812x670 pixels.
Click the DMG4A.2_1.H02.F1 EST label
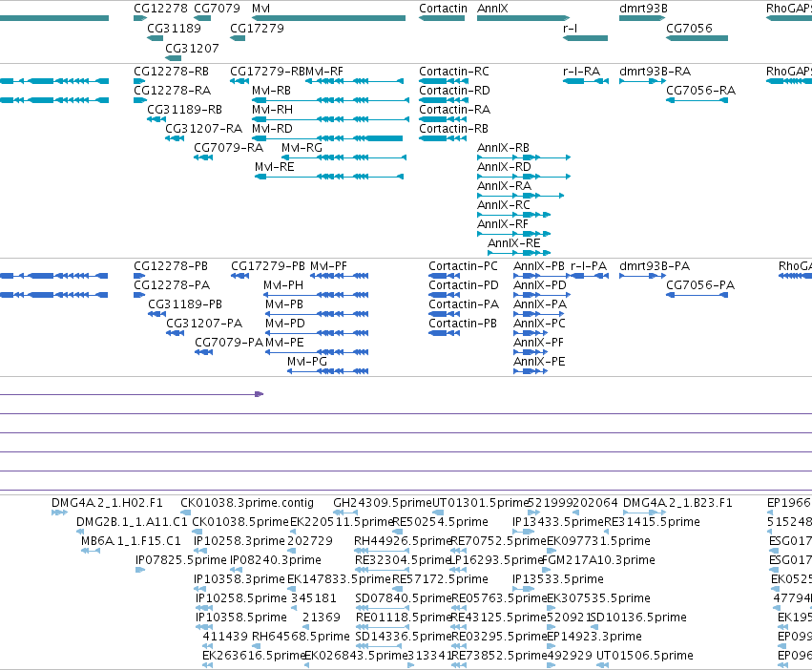coord(107,503)
